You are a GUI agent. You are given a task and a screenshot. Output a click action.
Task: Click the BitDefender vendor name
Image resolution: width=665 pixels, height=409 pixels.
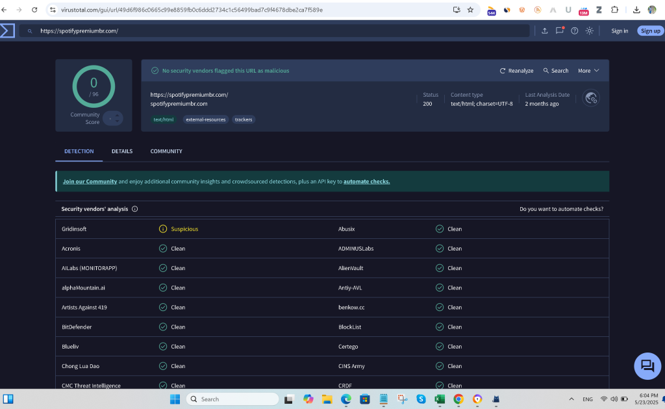point(77,327)
